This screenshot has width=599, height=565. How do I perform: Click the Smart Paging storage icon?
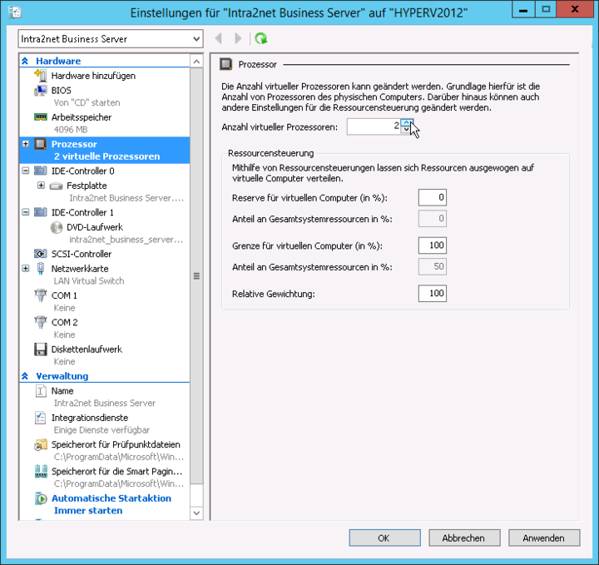[41, 472]
